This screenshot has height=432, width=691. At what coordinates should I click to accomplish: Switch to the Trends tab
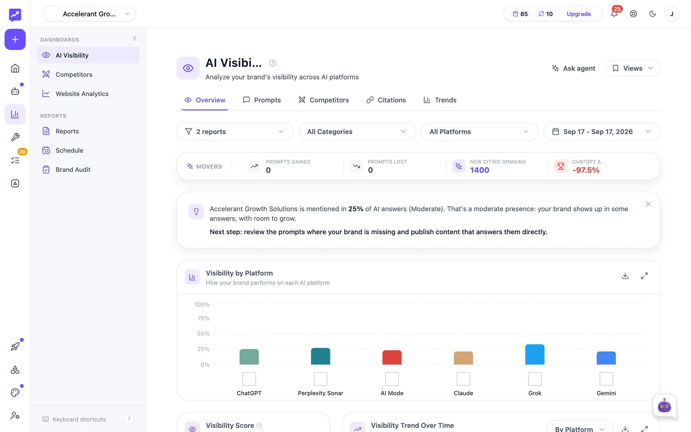pos(440,100)
